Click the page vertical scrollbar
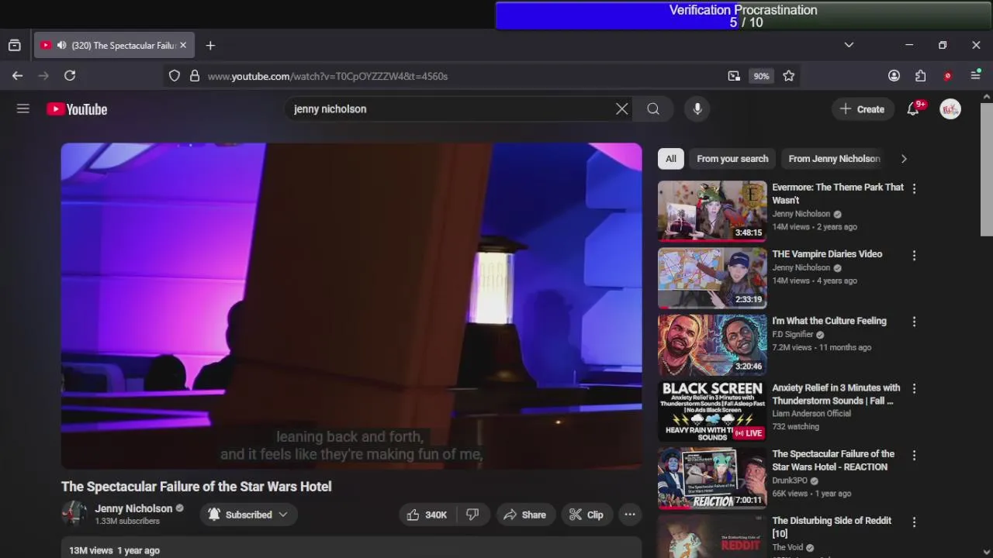This screenshot has height=558, width=993. tap(986, 169)
